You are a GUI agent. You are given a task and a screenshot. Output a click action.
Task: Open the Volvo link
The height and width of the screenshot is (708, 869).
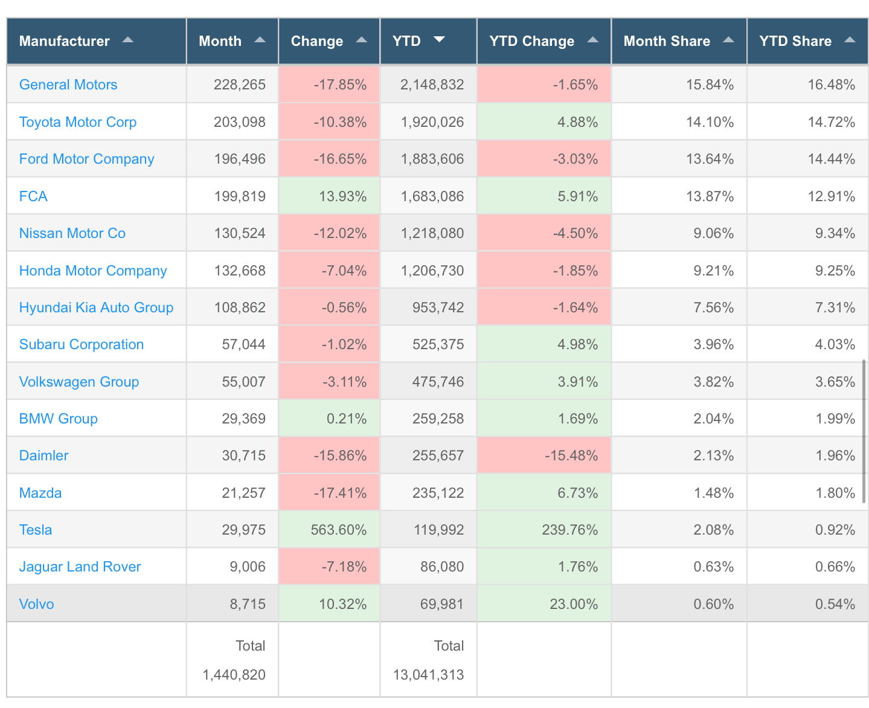click(x=37, y=604)
